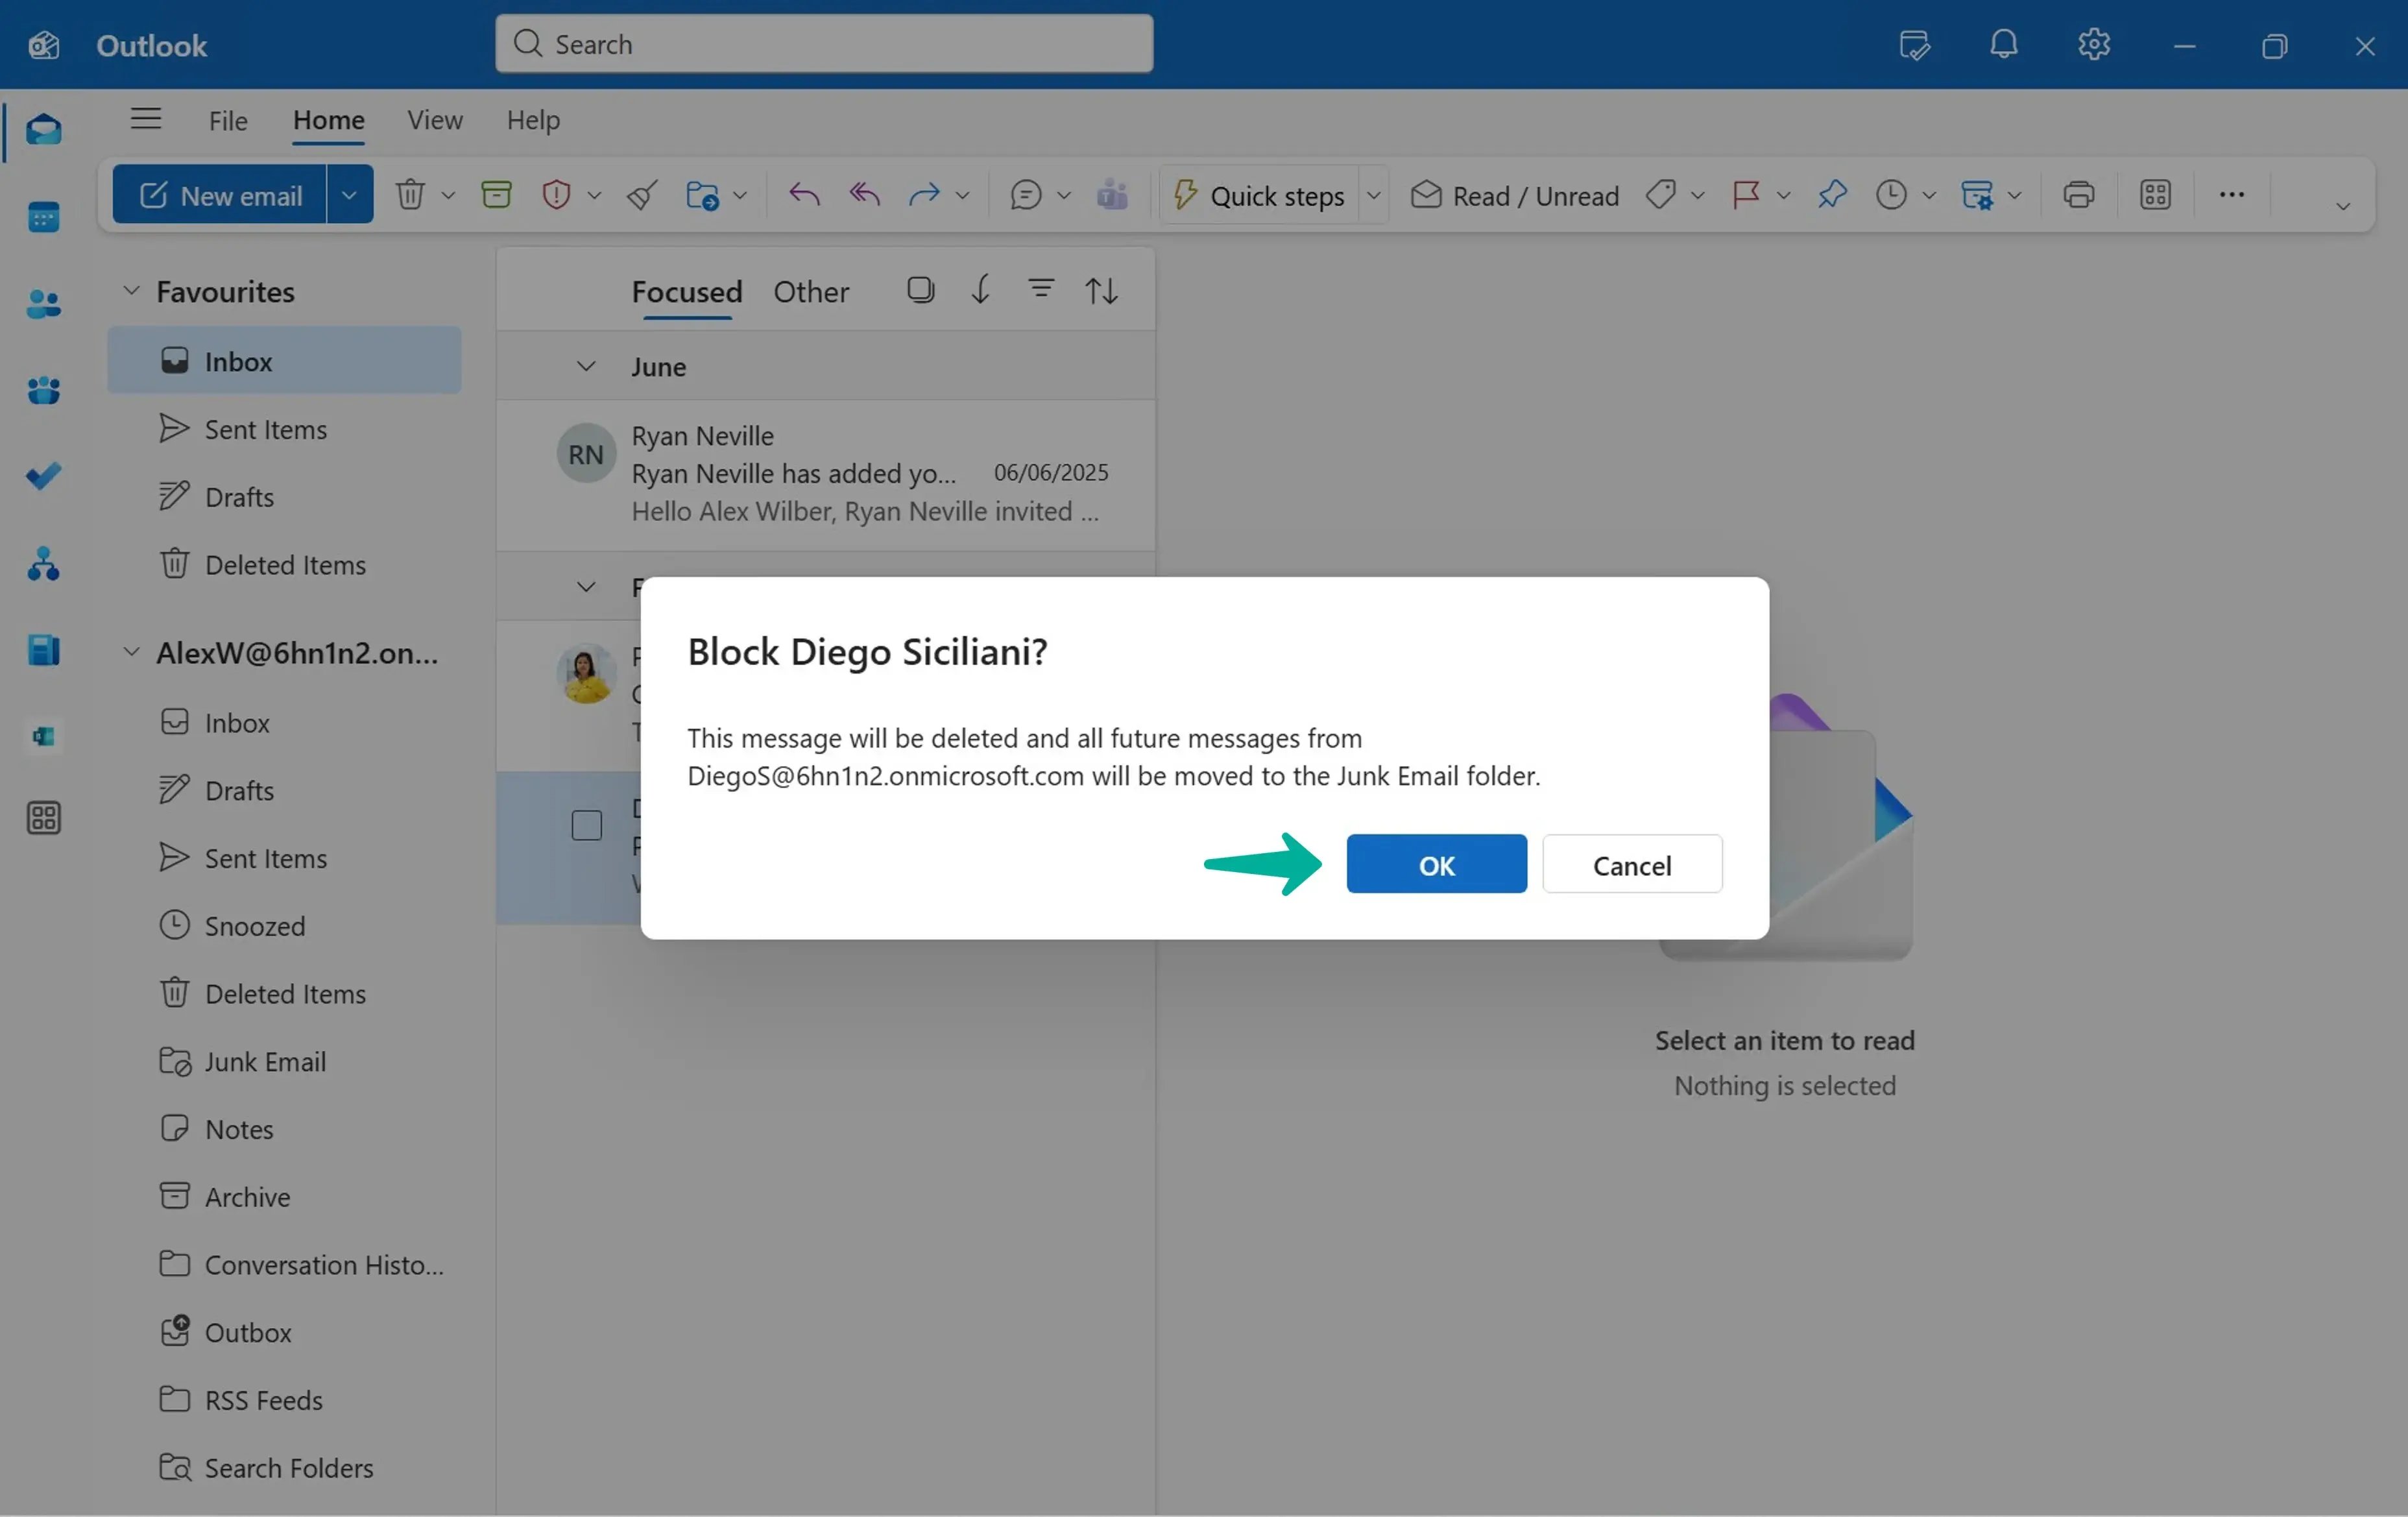Click the Archive icon in the ribbon
The image size is (2408, 1517).
point(497,194)
